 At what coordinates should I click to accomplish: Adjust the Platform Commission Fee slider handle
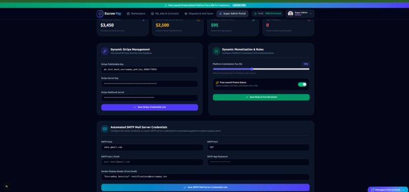tap(252, 69)
